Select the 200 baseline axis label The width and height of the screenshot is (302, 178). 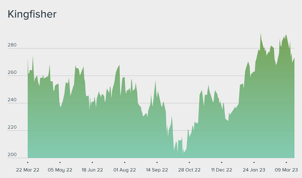(x=12, y=155)
